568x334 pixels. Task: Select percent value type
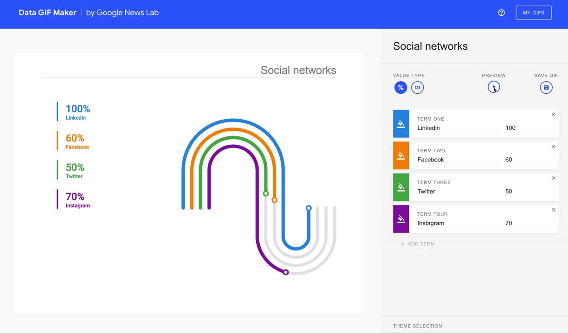400,88
